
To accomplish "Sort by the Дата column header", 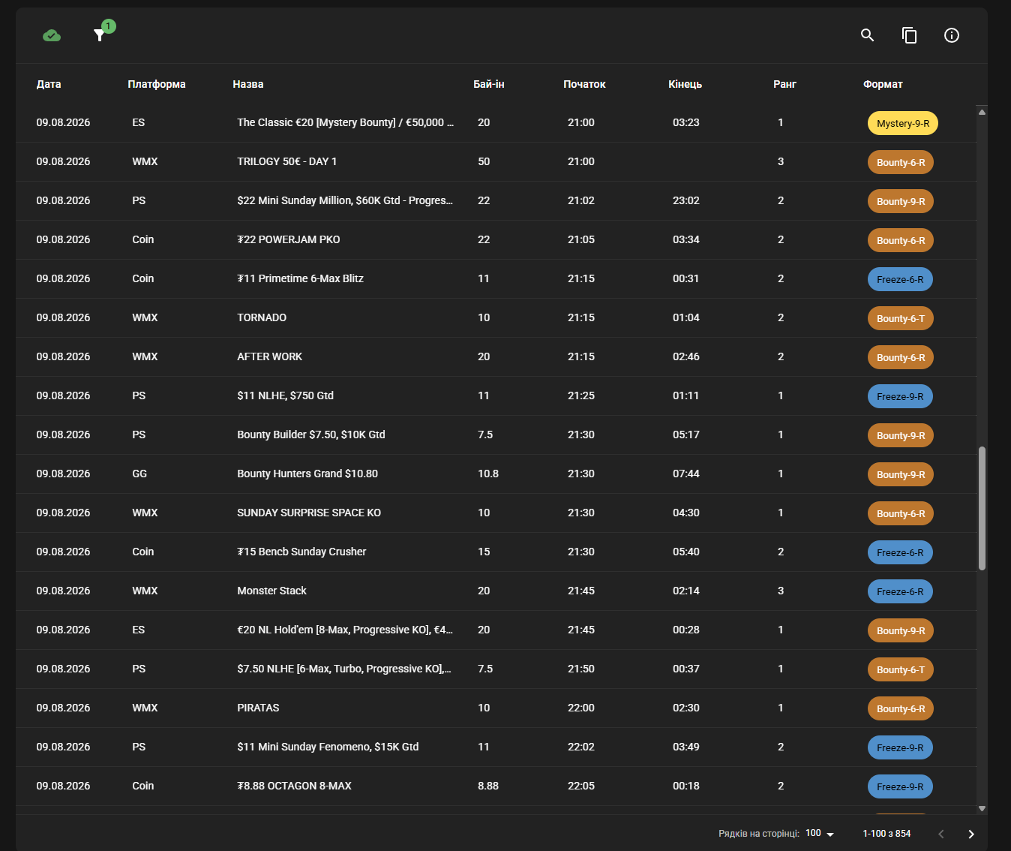I will coord(49,84).
